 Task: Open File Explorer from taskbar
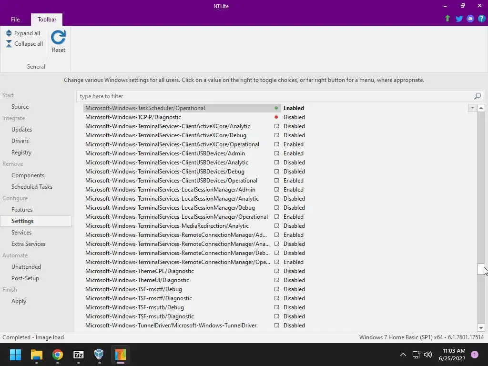click(x=36, y=355)
